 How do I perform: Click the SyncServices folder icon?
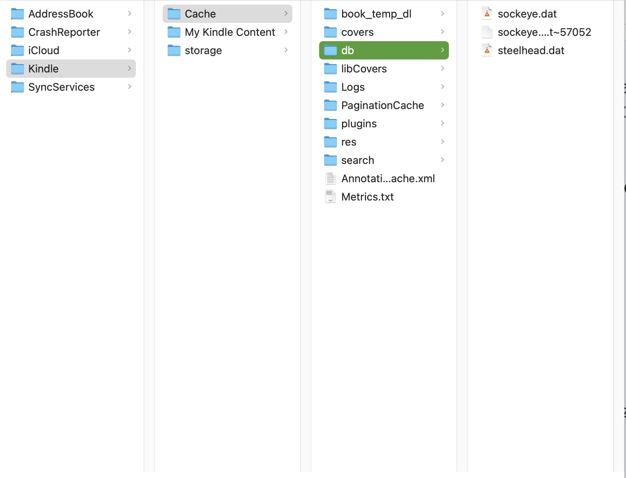18,87
